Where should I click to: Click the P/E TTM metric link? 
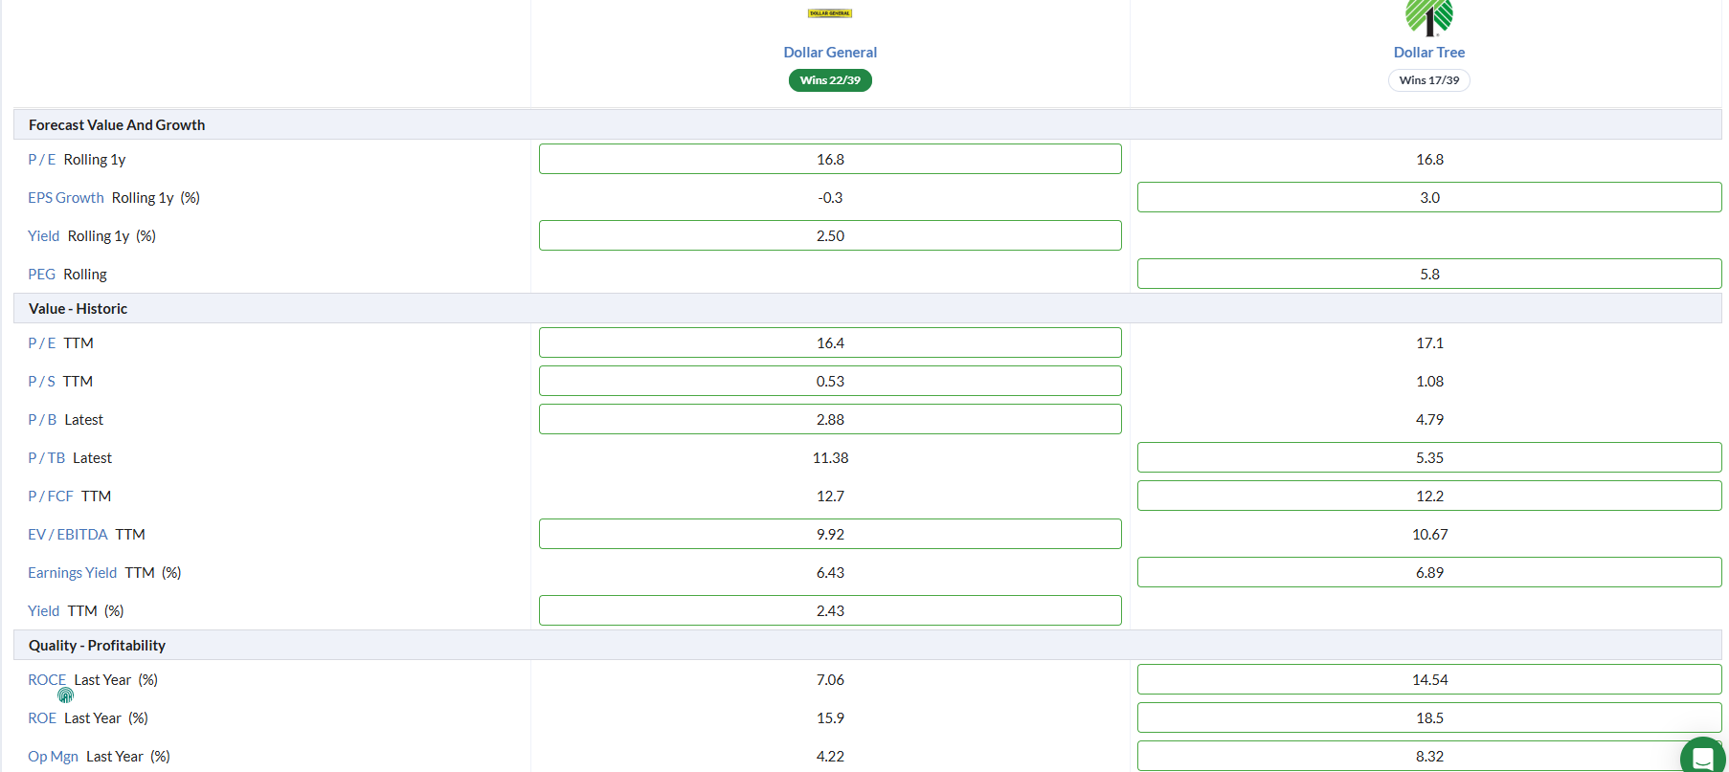coord(42,343)
